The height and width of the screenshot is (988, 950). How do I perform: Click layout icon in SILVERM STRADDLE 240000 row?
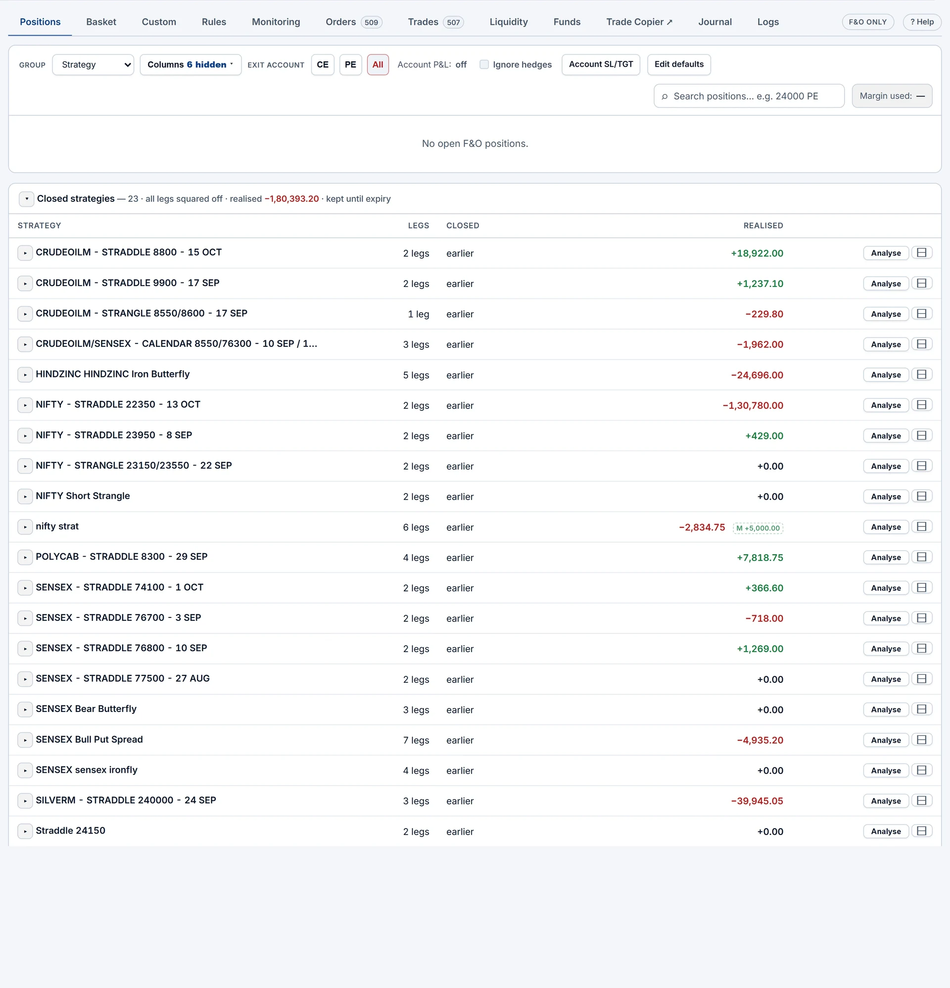(921, 800)
